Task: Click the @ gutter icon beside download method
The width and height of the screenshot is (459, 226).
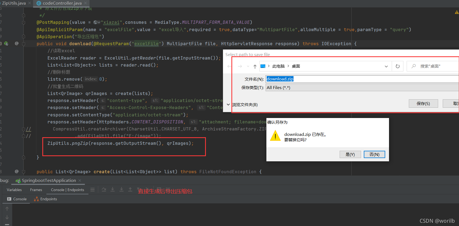Action: (x=17, y=43)
